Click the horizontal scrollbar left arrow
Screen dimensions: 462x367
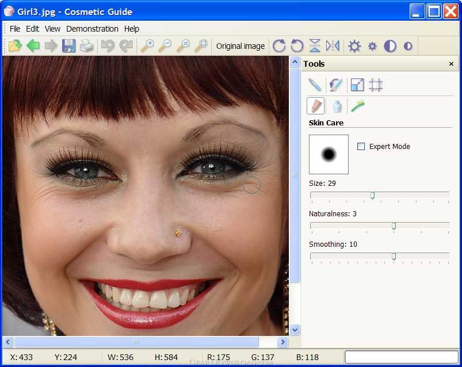8,342
